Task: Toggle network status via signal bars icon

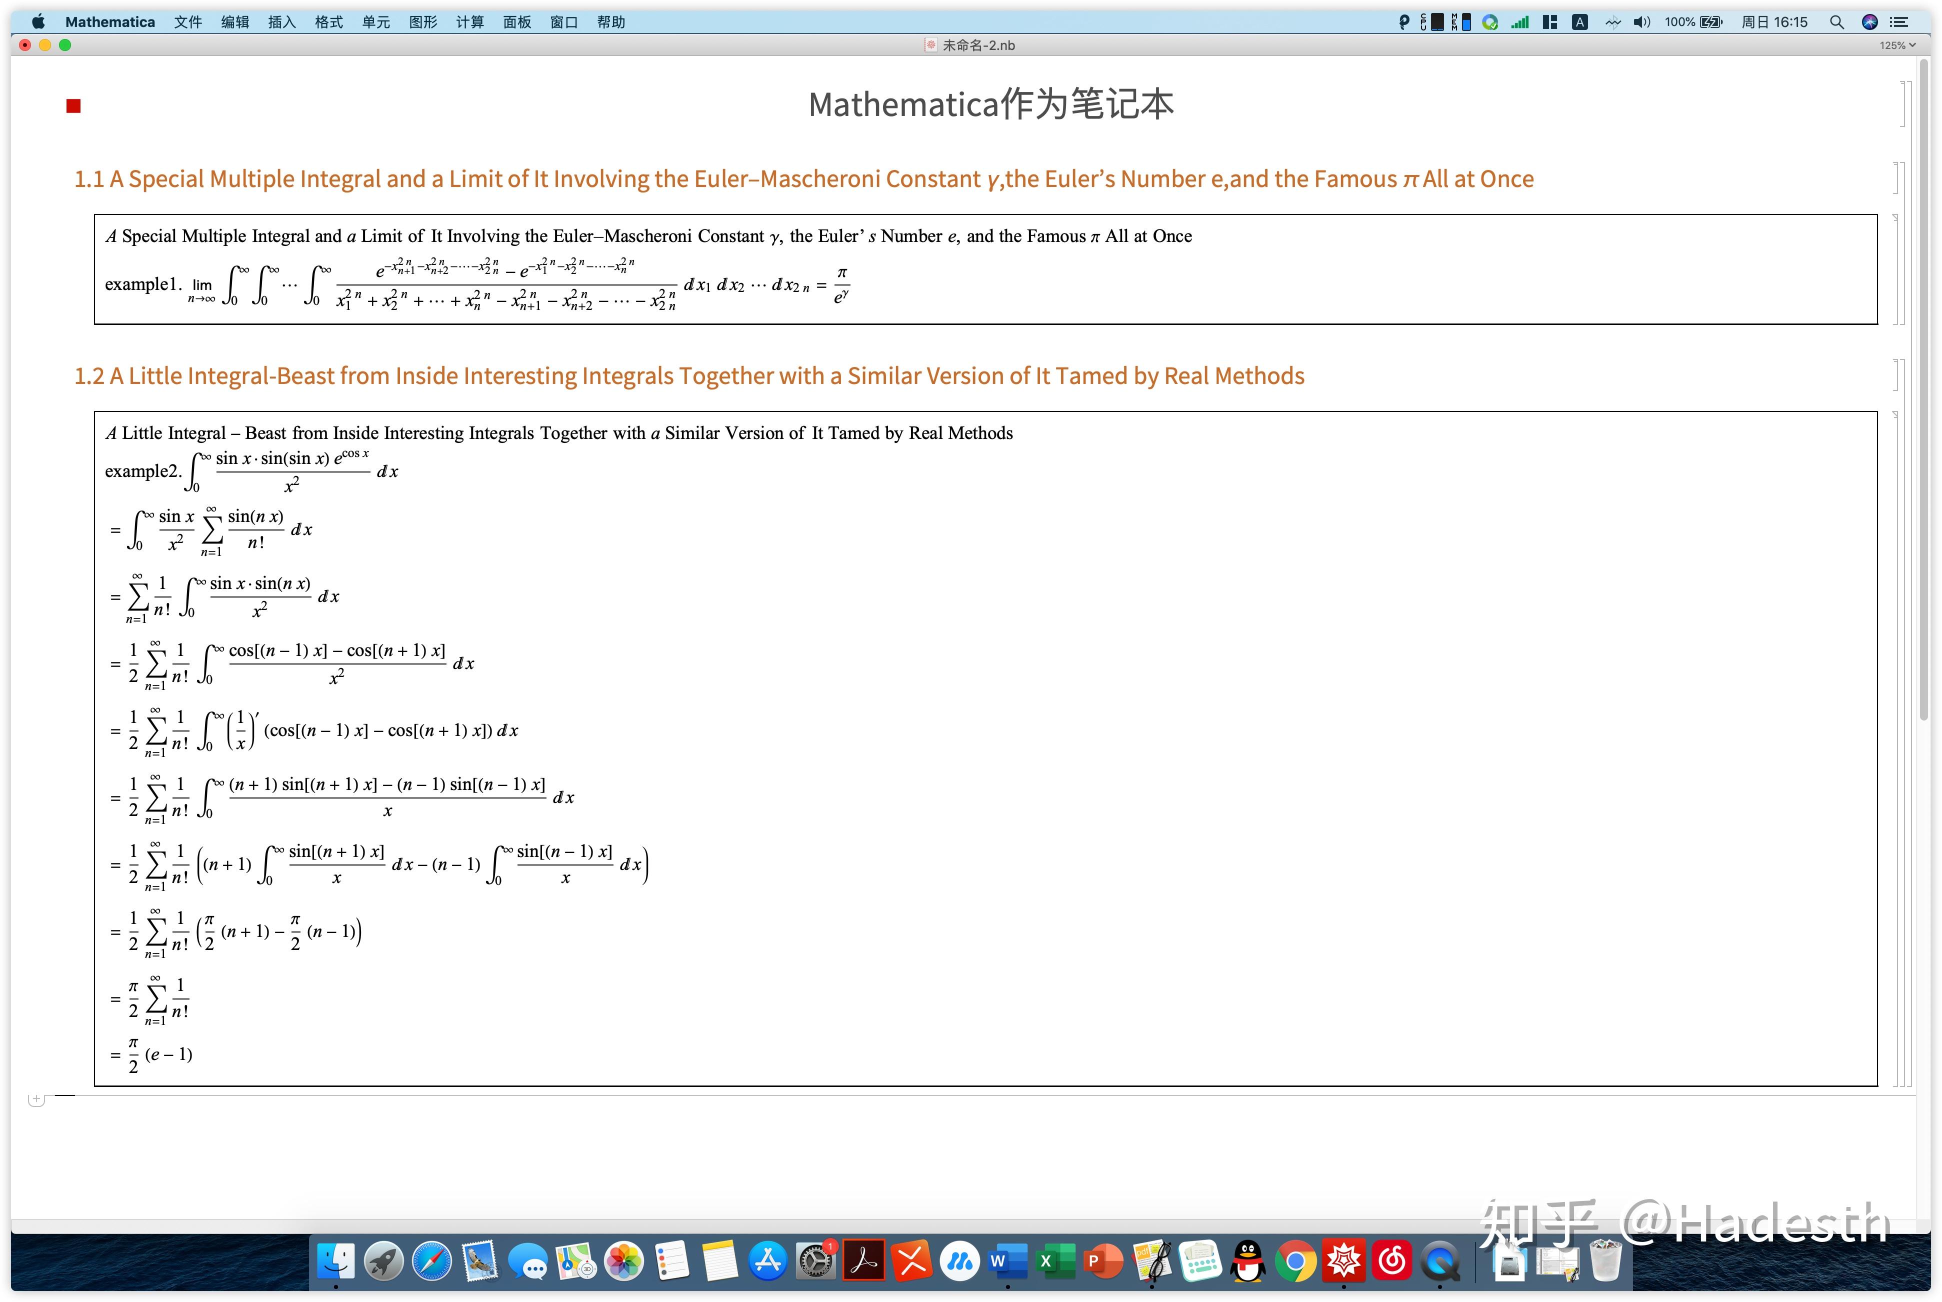Action: point(1520,21)
